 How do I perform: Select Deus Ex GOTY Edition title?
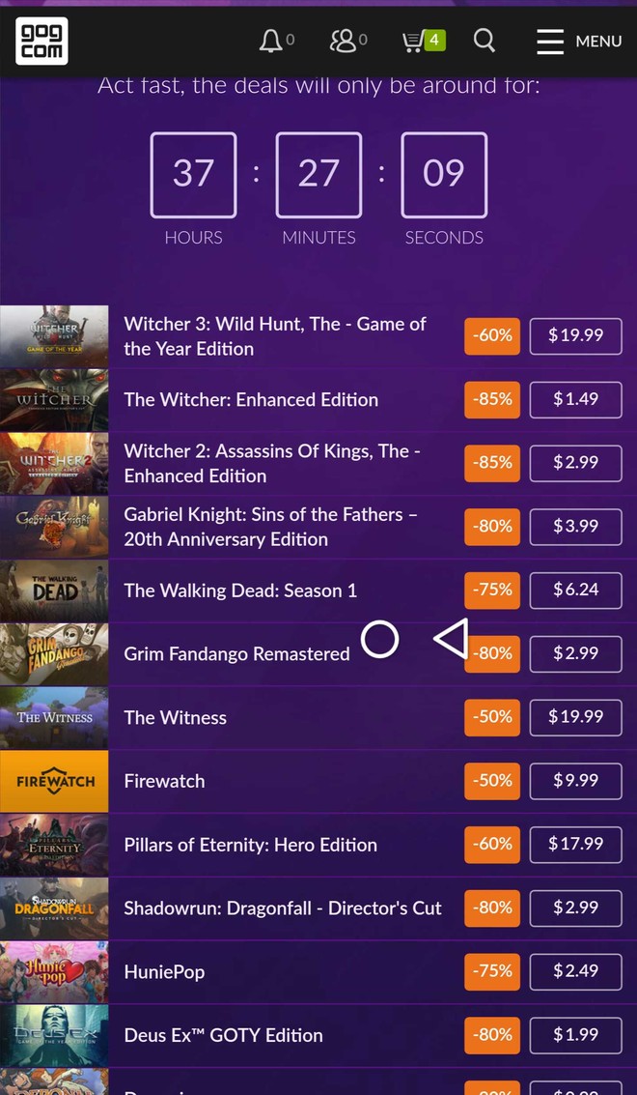[223, 1035]
